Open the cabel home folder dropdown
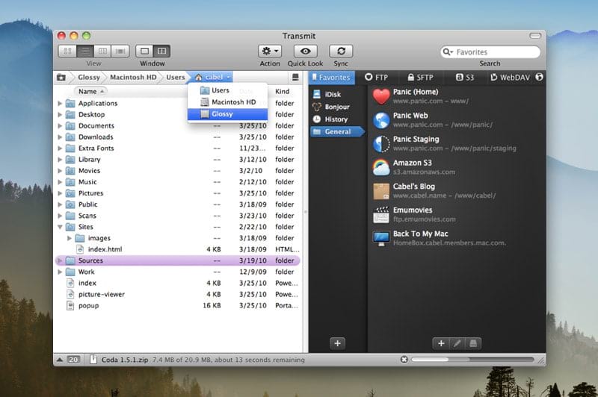The height and width of the screenshot is (397, 598). pos(213,78)
